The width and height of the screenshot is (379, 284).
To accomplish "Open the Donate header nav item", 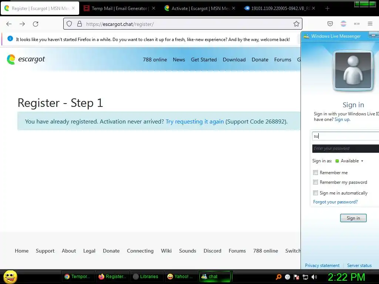I will 260,60.
